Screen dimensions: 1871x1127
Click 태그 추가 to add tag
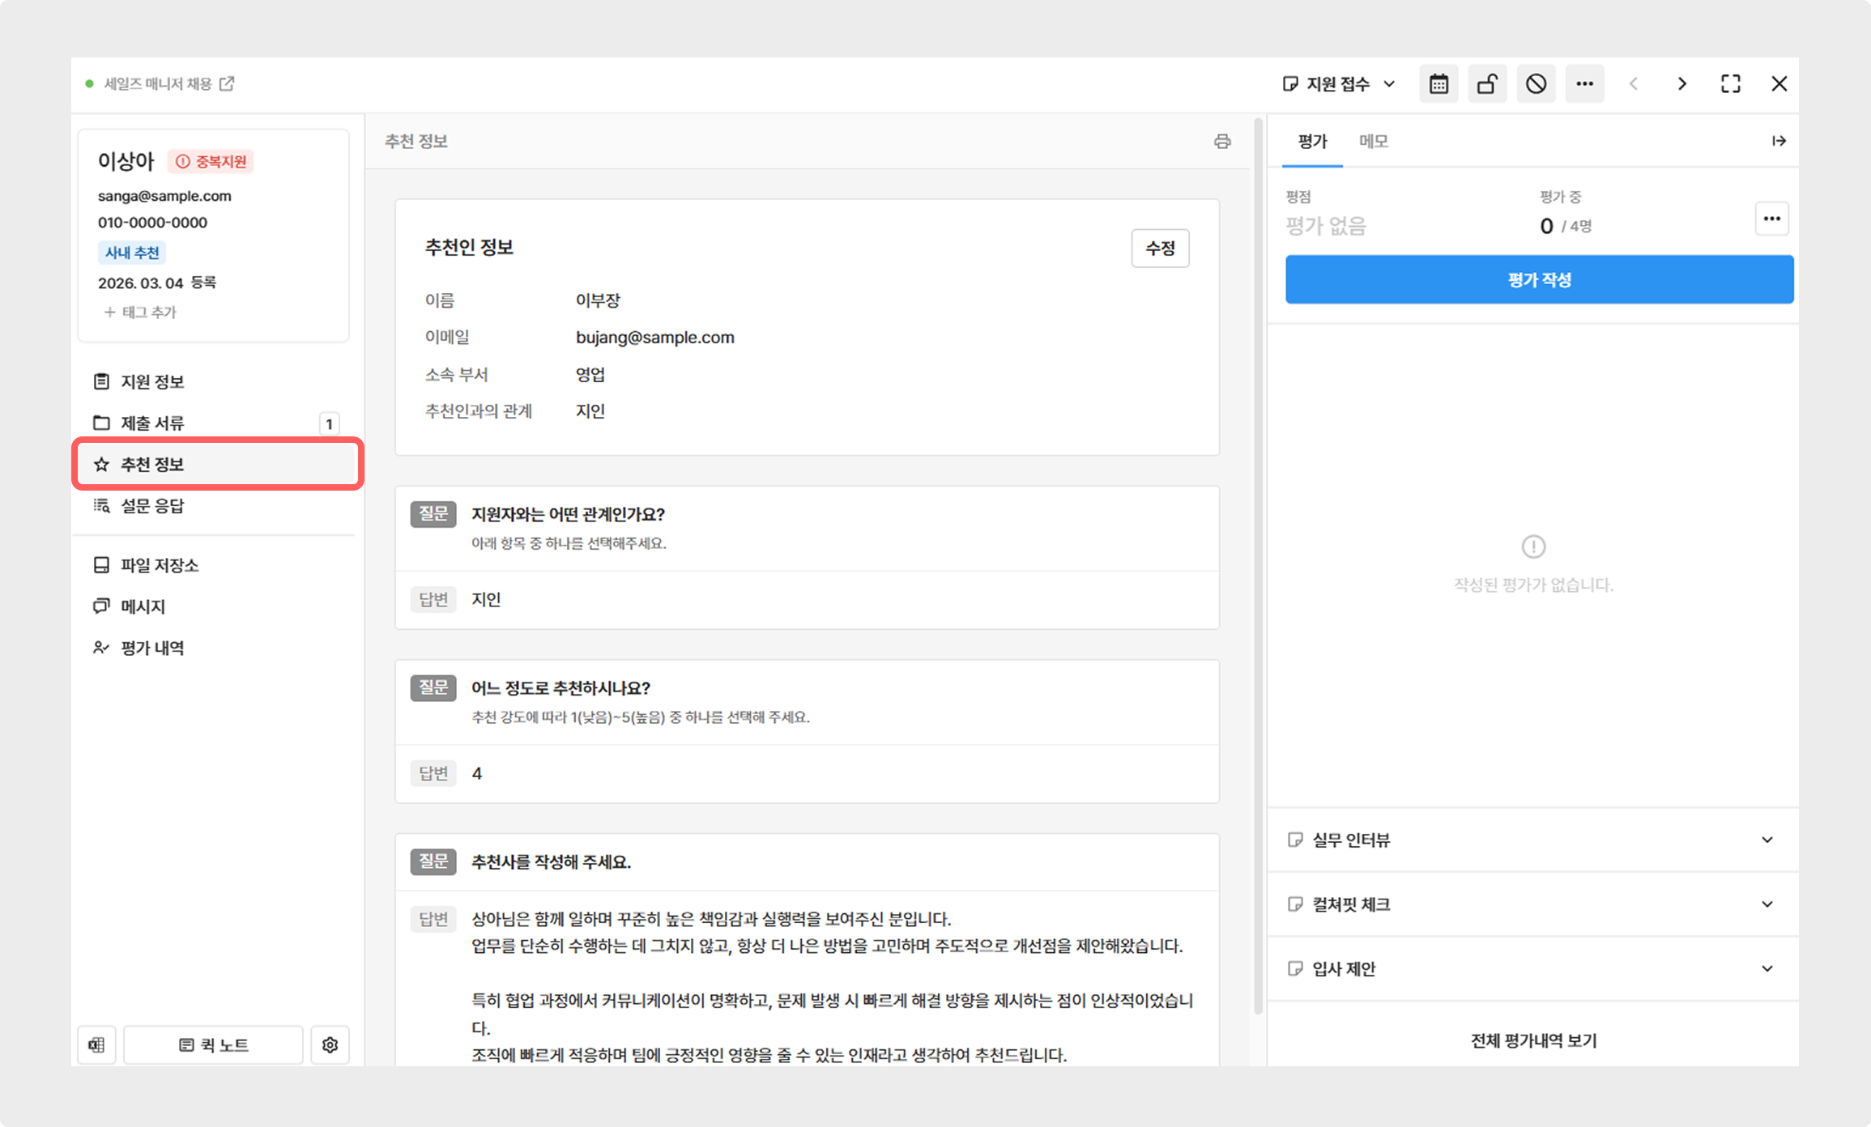(x=141, y=313)
